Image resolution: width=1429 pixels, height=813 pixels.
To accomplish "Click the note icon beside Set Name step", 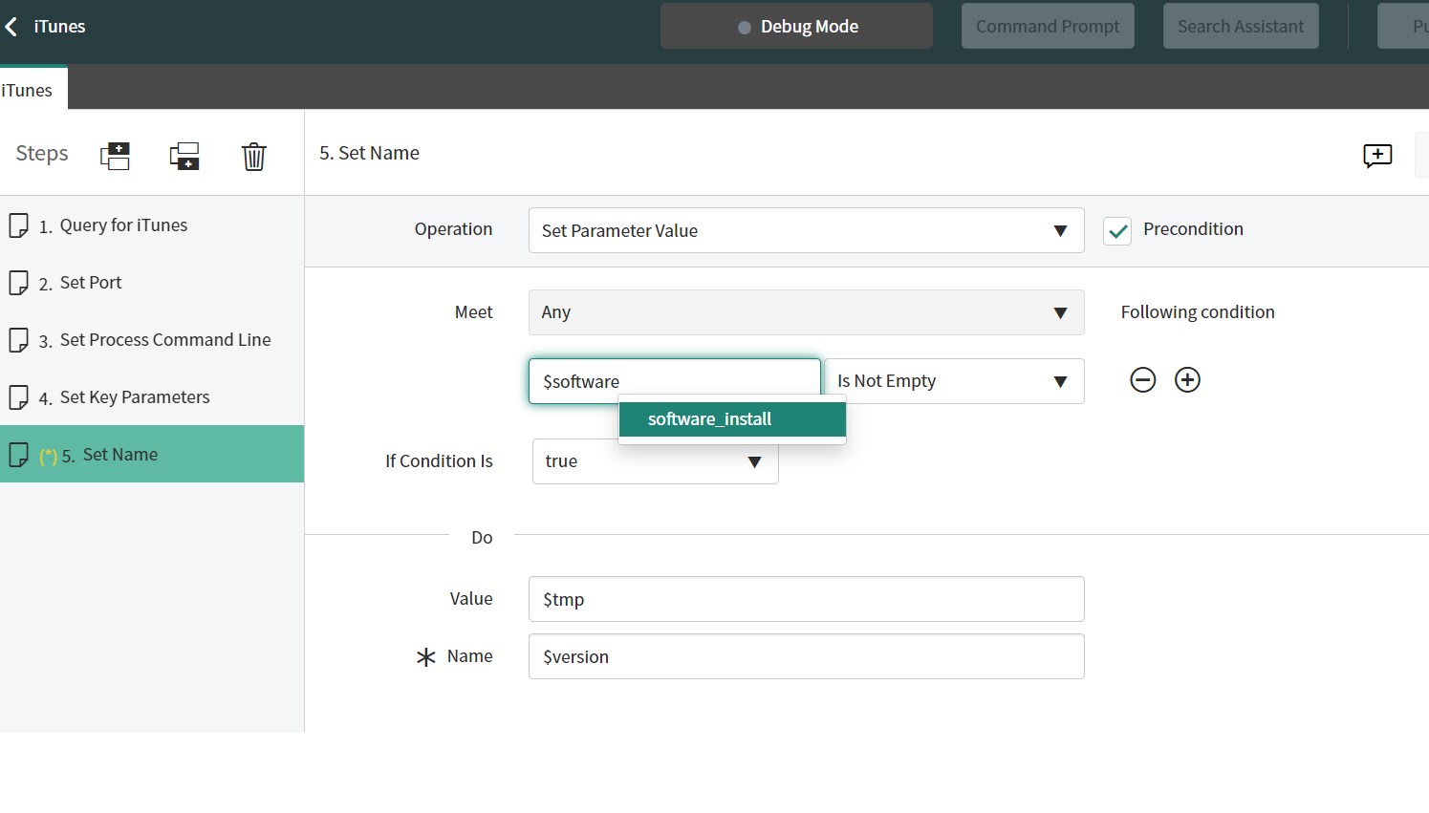I will (x=18, y=455).
